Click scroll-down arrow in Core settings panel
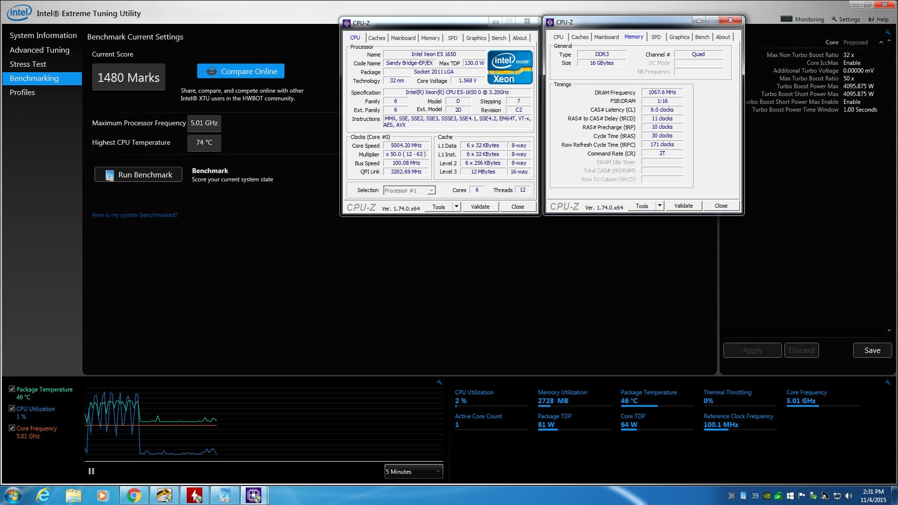The image size is (898, 505). (889, 330)
